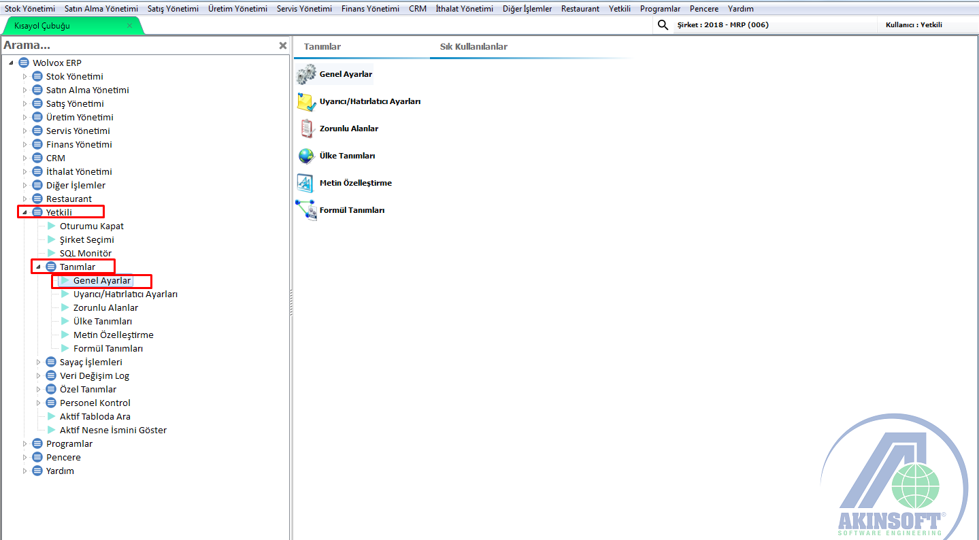Expand the Üretim Yönetimi tree node
The height and width of the screenshot is (540, 979).
click(x=25, y=117)
